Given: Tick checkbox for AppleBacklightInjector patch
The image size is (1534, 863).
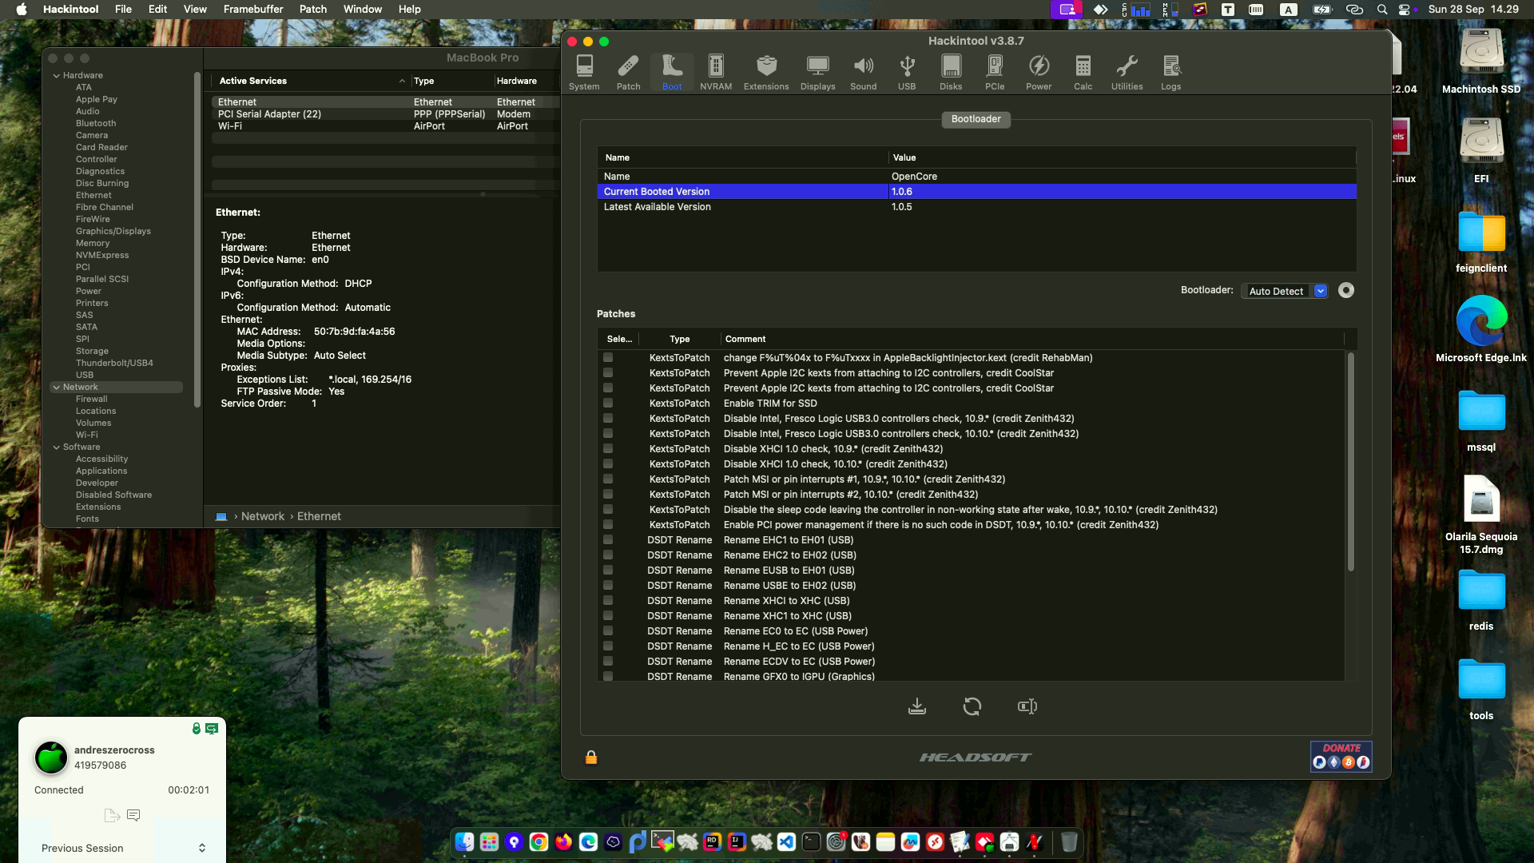Looking at the screenshot, I should click(608, 358).
